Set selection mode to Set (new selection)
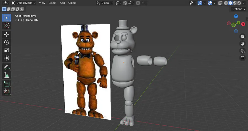Image resolution: width=248 pixels, height=131 pixels. click(4, 9)
